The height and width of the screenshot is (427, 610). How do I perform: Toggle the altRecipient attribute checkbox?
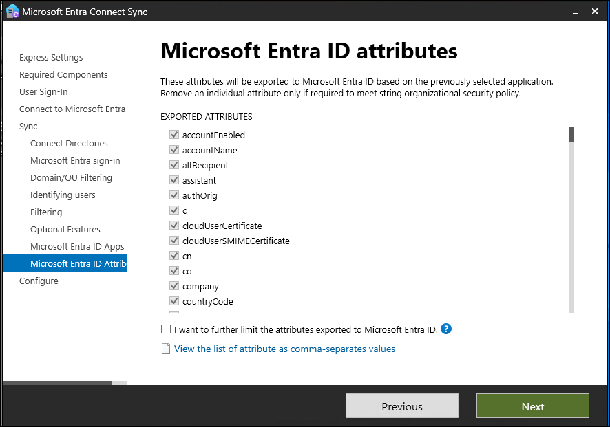point(174,166)
